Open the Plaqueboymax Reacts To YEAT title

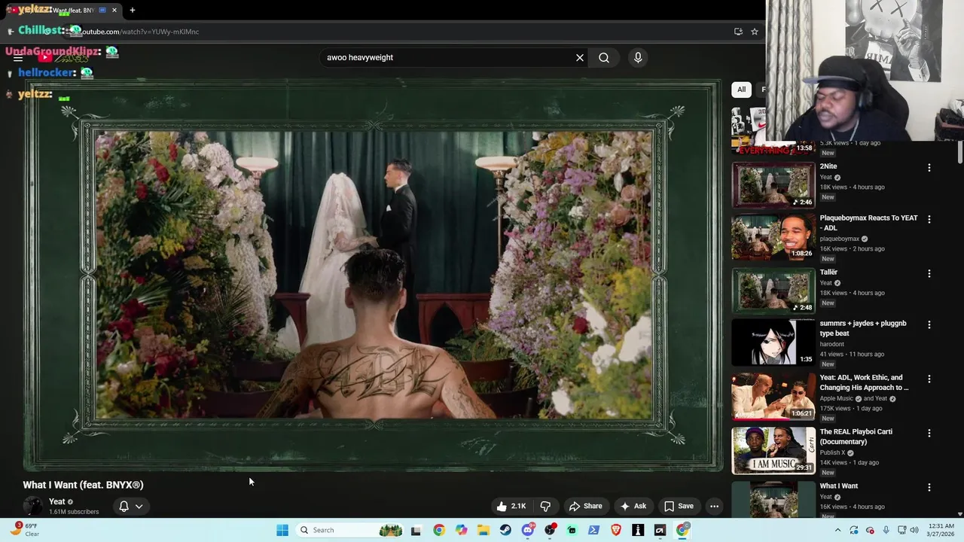(868, 223)
